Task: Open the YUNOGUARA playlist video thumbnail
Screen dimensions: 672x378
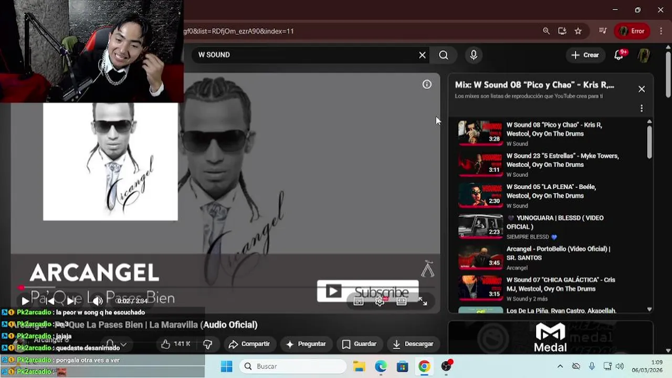Action: (x=480, y=226)
